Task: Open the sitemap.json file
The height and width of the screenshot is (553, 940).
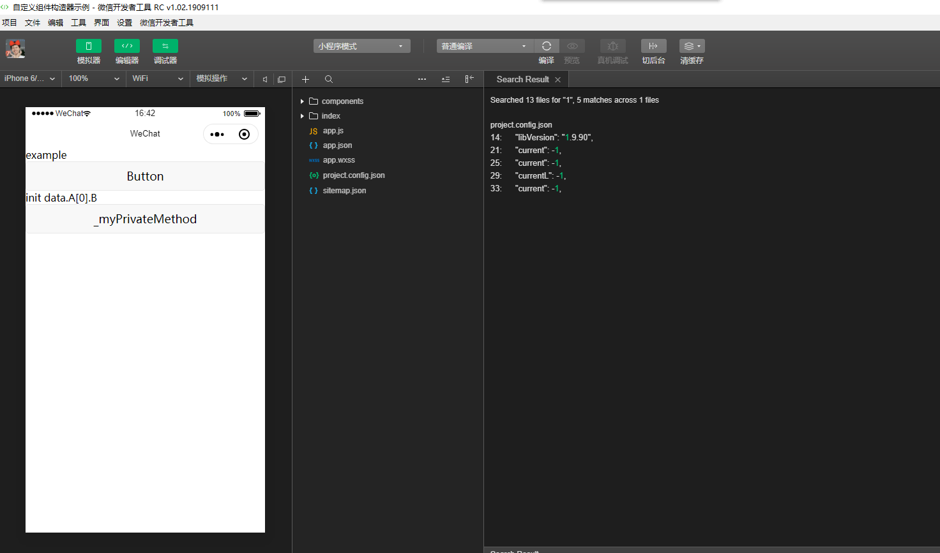Action: click(x=344, y=191)
